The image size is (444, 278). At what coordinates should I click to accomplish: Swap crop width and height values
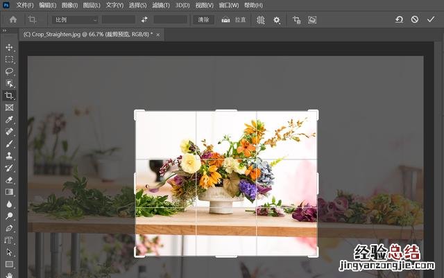(144, 20)
